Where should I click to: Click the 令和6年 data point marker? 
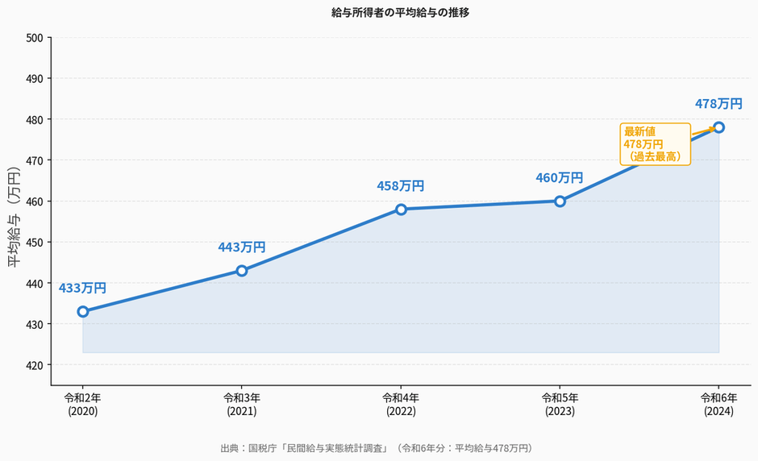coord(718,127)
